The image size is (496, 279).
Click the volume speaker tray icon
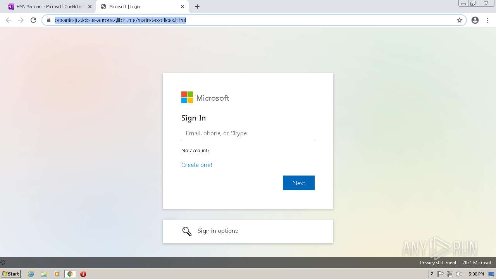tap(459, 274)
